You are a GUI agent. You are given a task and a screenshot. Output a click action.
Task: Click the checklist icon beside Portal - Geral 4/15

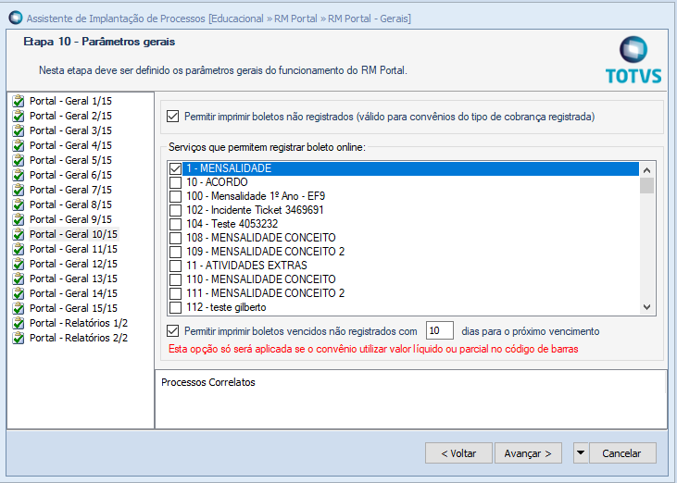19,145
